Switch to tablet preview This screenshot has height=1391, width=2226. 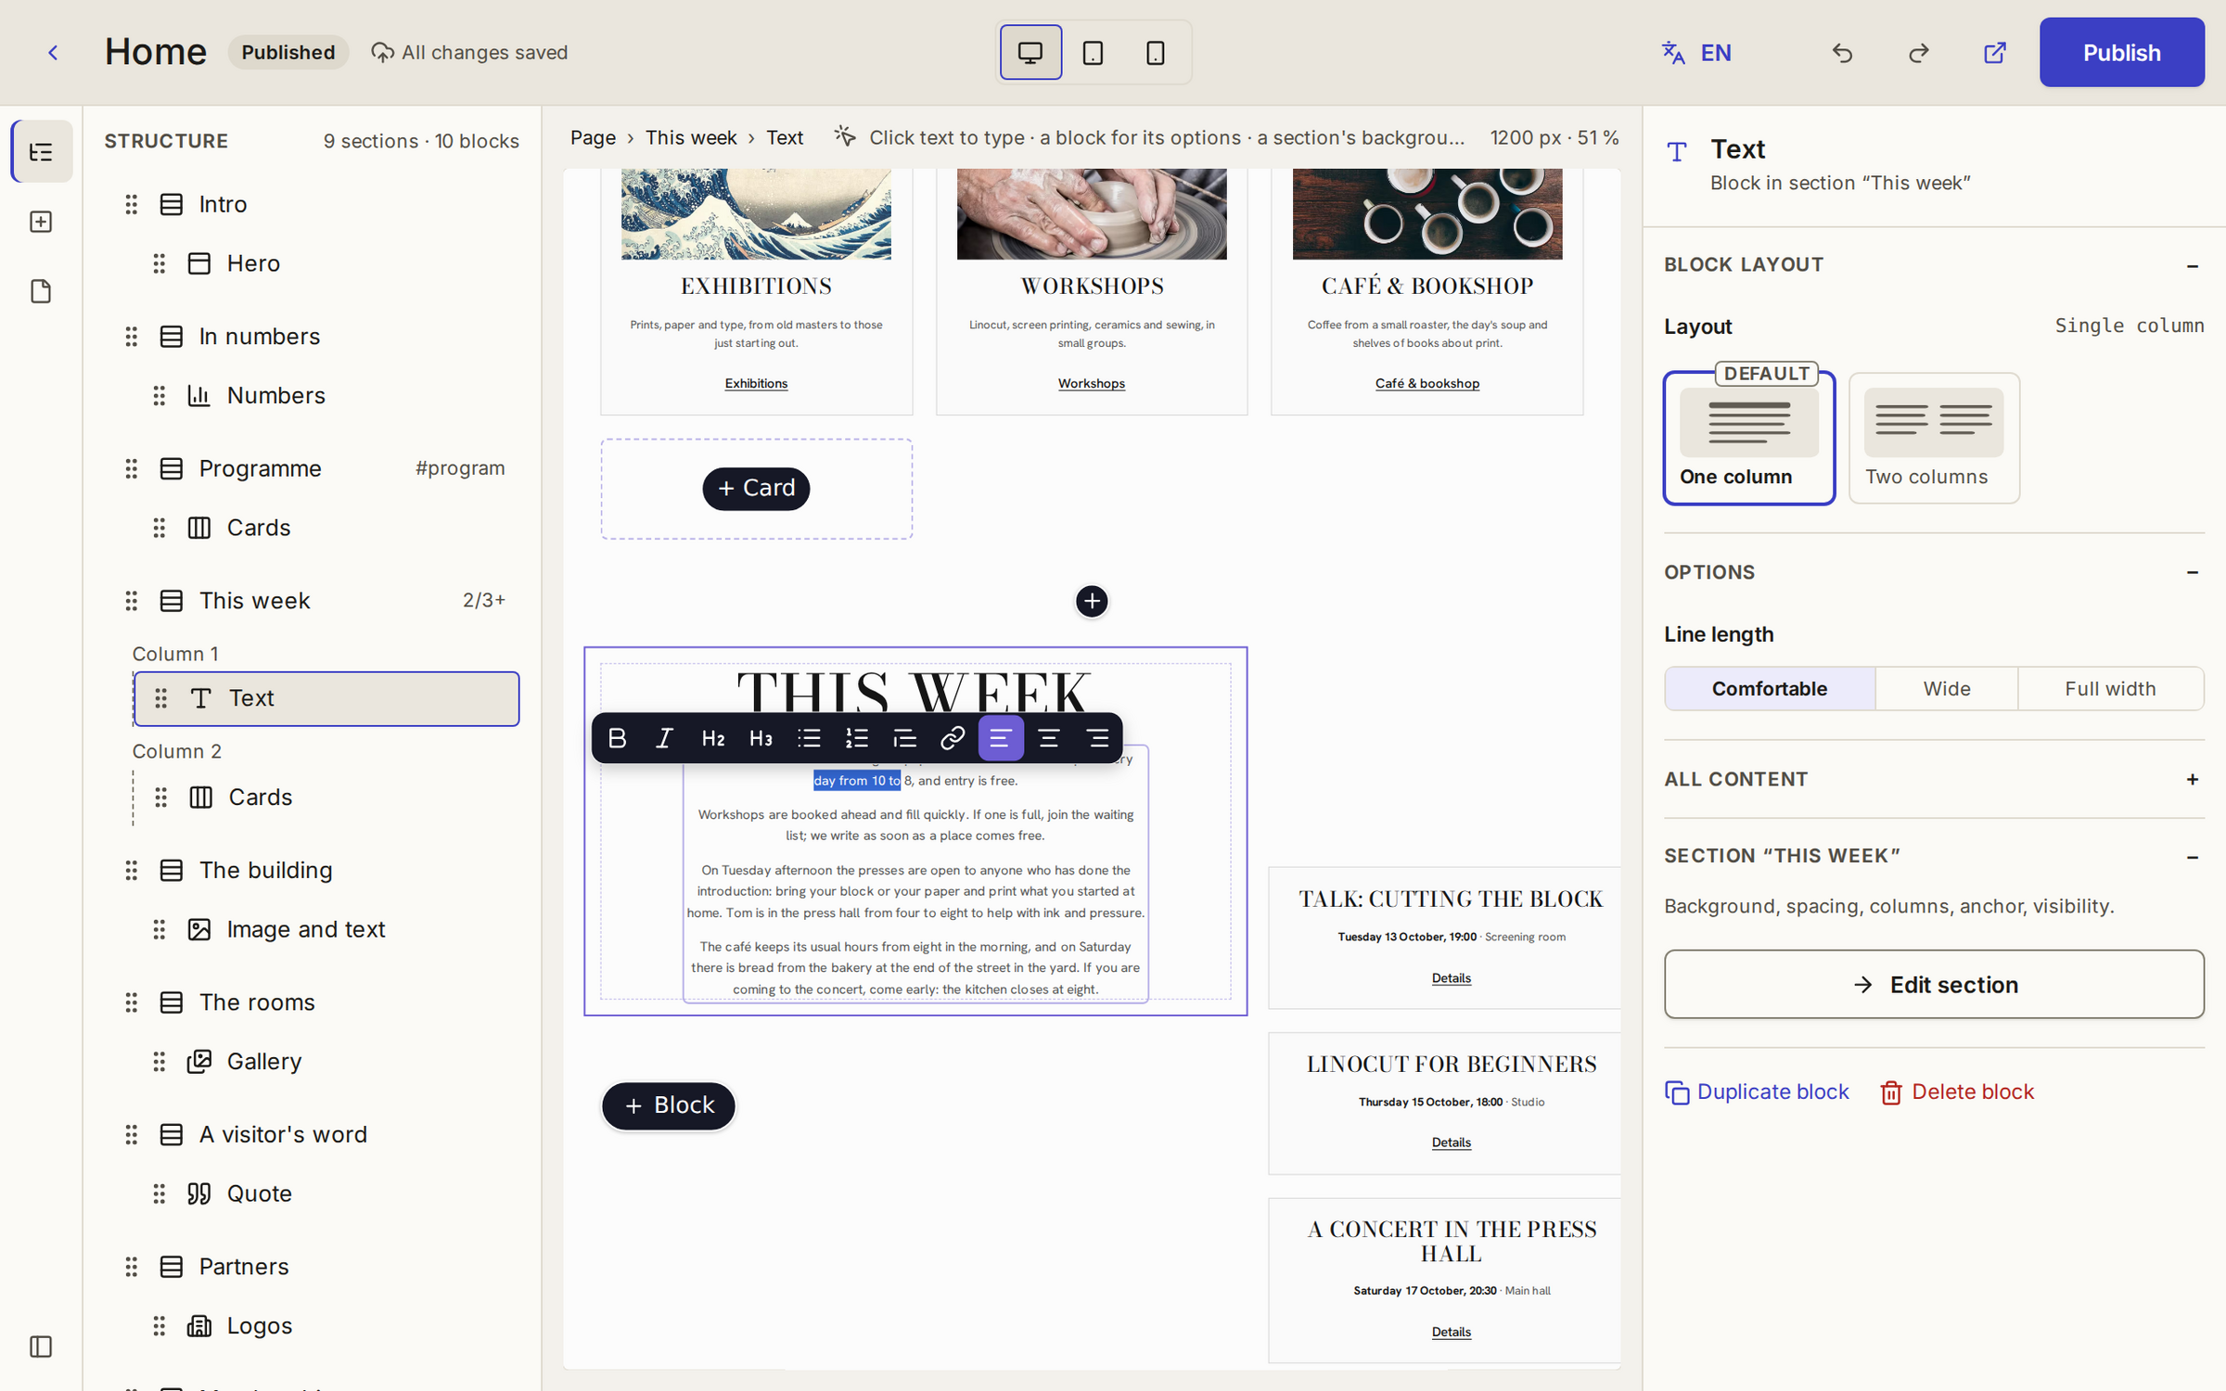click(1093, 53)
